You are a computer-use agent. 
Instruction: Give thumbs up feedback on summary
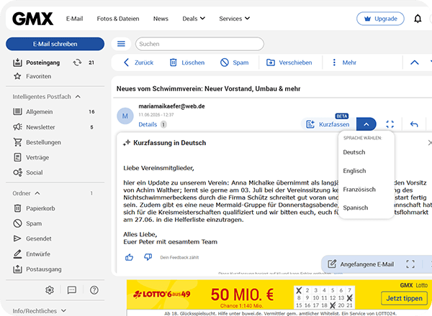(x=129, y=257)
